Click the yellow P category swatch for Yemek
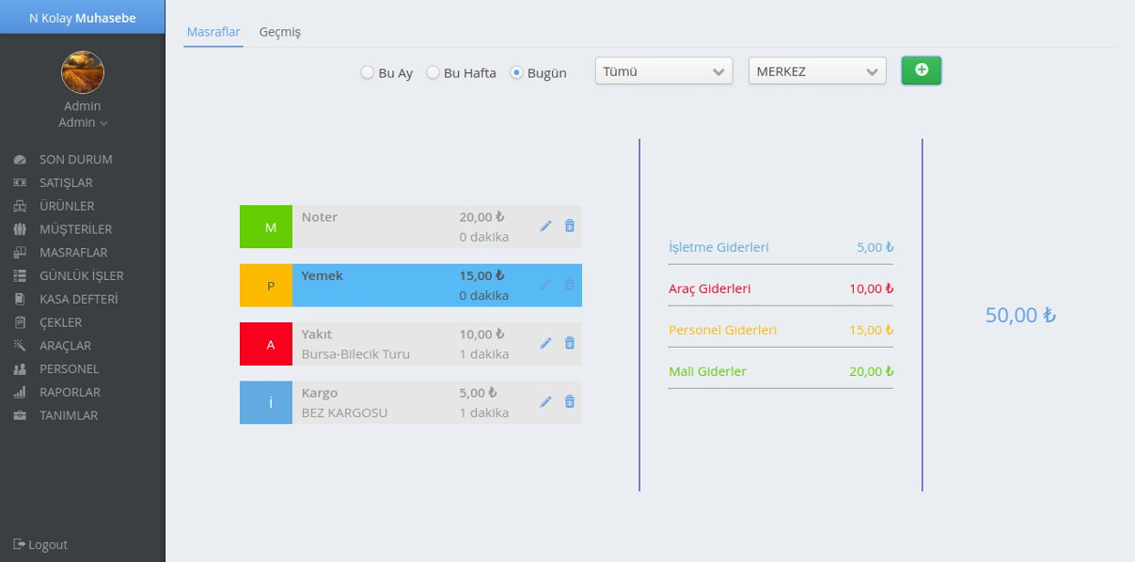Screen dimensions: 1135x562 pyautogui.click(x=266, y=285)
